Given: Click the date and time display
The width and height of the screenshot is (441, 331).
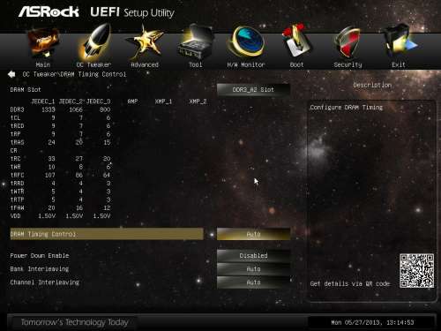Looking at the screenshot, I should pyautogui.click(x=372, y=322).
